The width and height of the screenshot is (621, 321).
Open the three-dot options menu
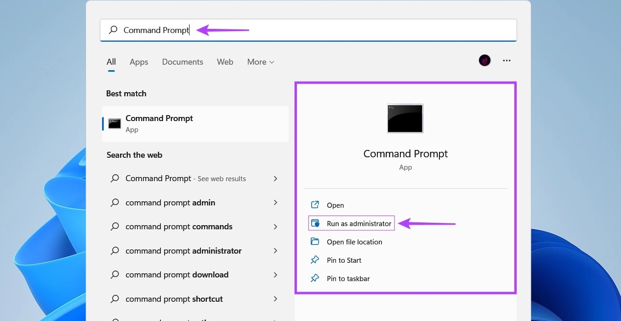coord(507,61)
